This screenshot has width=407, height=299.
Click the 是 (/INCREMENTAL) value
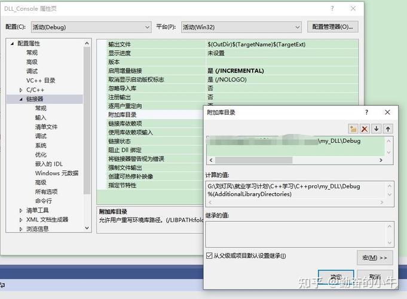click(x=235, y=71)
